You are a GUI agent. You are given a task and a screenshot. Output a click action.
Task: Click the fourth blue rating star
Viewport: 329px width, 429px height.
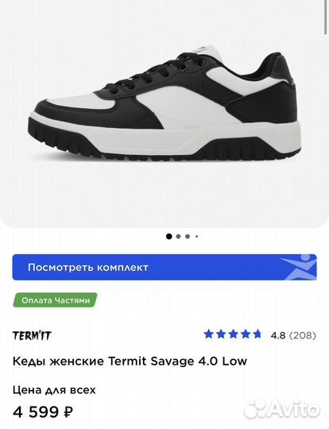[246, 334]
